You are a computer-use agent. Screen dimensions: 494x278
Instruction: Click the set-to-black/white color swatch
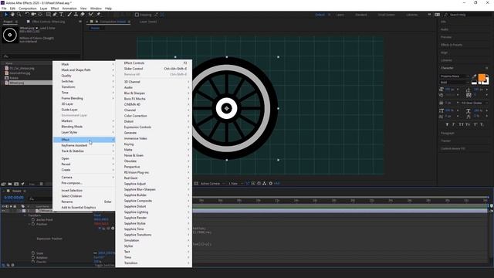(x=474, y=83)
